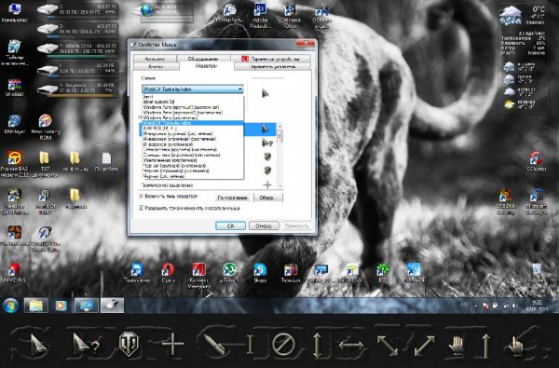This screenshot has height=368, width=559.
Task: Open the TXT документы folder
Action: point(45,164)
